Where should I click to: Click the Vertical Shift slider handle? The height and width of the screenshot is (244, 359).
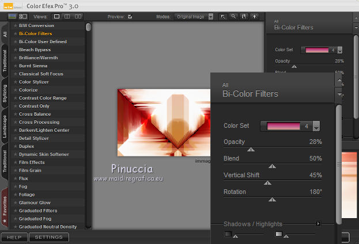point(267,183)
